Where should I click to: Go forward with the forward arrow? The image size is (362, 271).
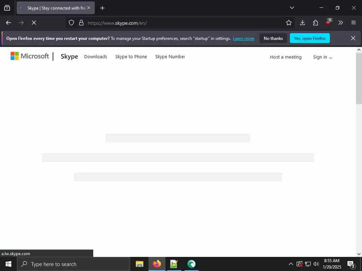[x=21, y=23]
